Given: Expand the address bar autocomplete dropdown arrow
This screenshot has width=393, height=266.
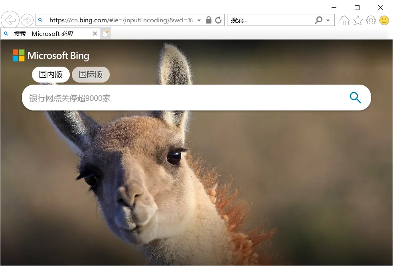Looking at the screenshot, I should click(x=199, y=20).
